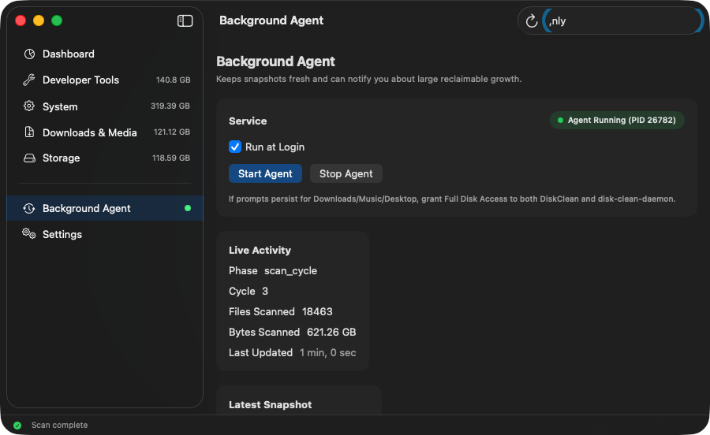Click the 319.39 GB size value
710x435 pixels.
point(170,106)
